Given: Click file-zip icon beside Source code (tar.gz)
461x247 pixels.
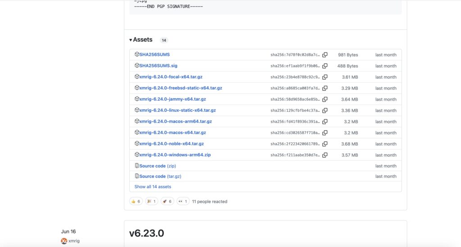Looking at the screenshot, I should pyautogui.click(x=137, y=176).
